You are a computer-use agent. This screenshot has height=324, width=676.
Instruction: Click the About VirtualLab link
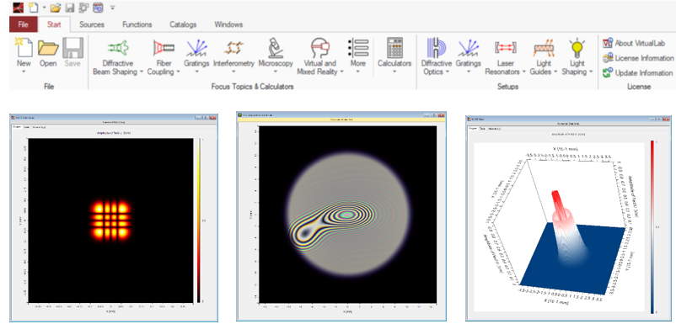pos(635,43)
